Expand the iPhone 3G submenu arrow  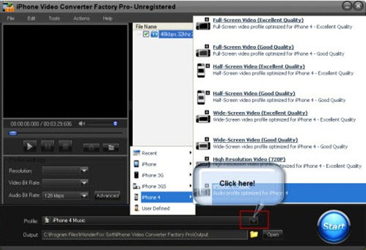click(x=190, y=175)
